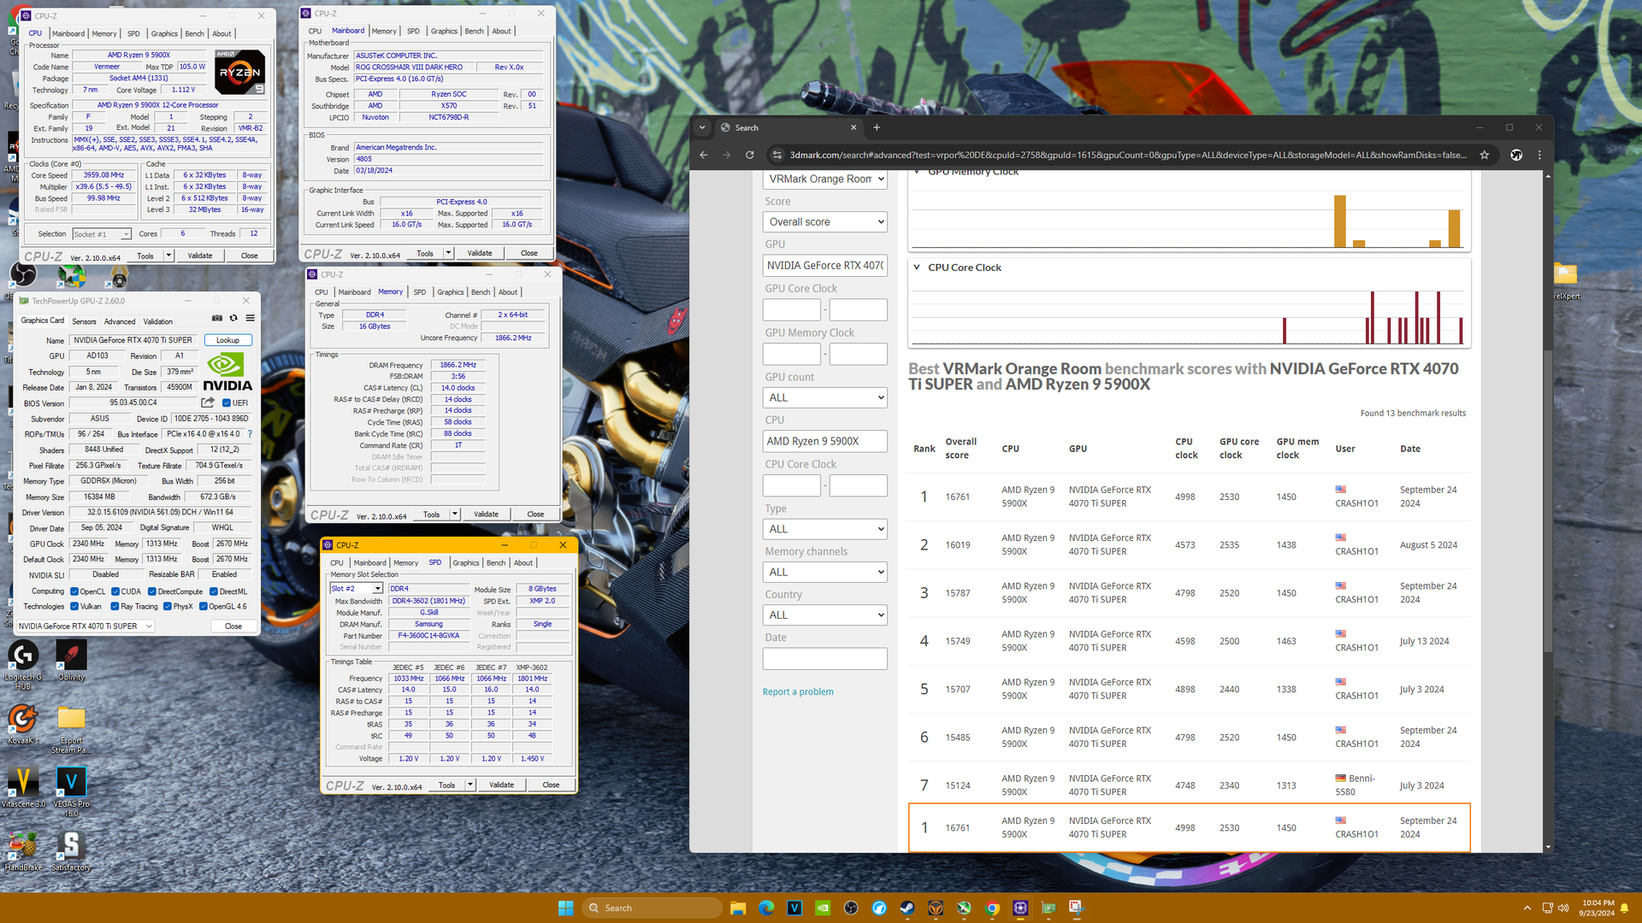
Task: Click the Lookup button in GPU-Z
Action: (x=227, y=340)
